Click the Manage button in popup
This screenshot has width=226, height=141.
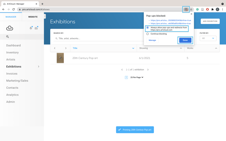click(x=152, y=40)
